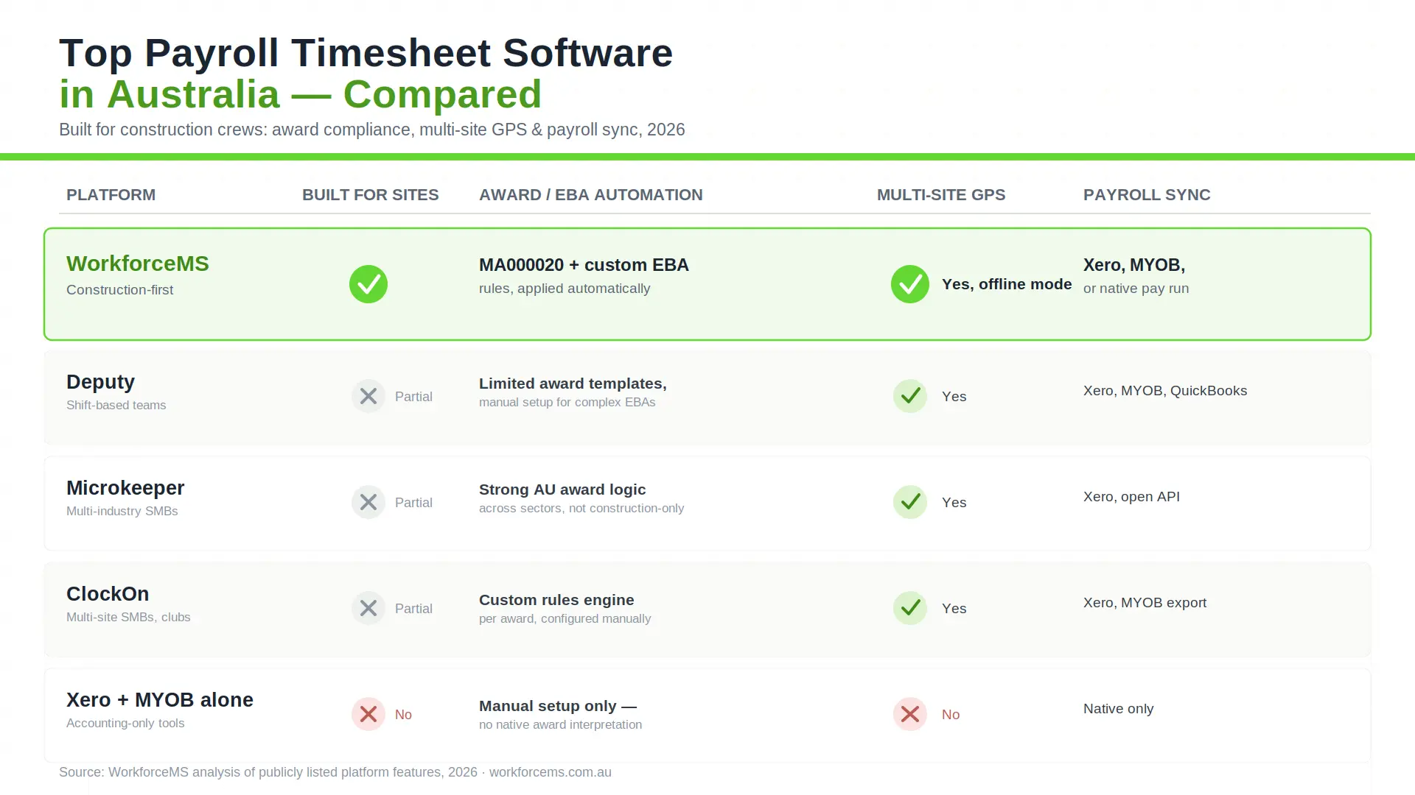Screen dimensions: 1415x795
Task: Click 'Xero, MYOB, QuickBooks' cell
Action: pos(1165,391)
